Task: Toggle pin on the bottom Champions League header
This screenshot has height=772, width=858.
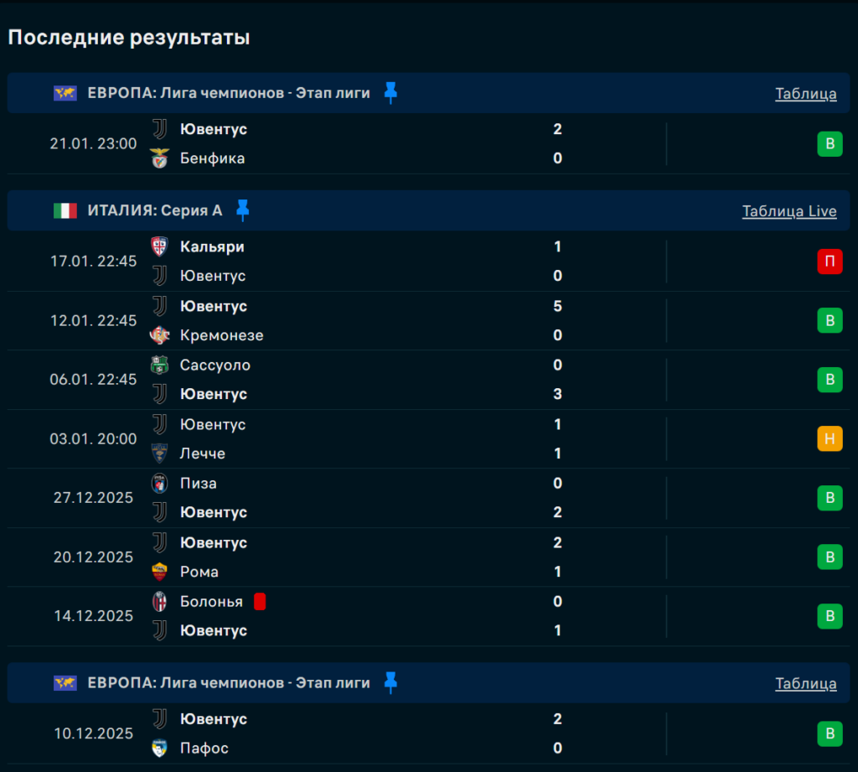Action: tap(390, 683)
